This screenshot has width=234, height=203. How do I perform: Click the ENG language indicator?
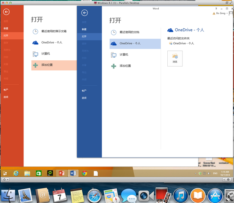pos(215,173)
